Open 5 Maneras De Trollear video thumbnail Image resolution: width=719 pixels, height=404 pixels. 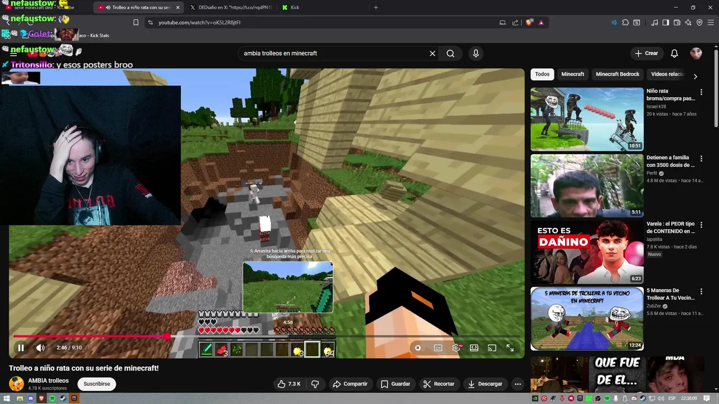tap(587, 319)
